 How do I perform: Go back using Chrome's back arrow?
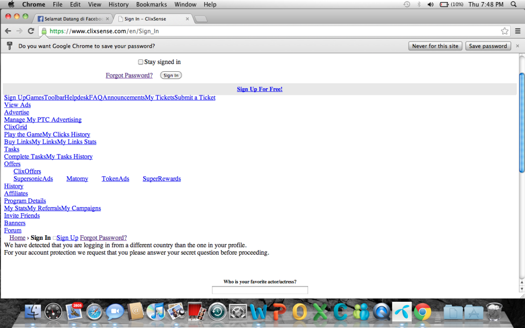coord(8,31)
